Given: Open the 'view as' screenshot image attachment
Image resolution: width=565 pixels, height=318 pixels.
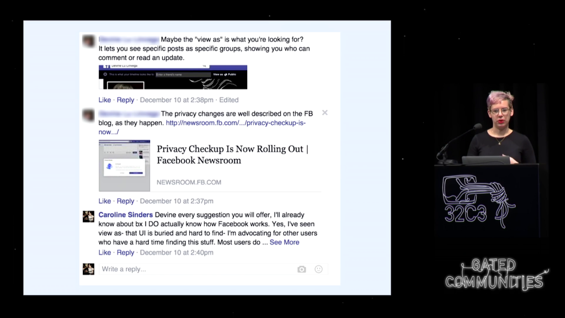Looking at the screenshot, I should point(173,77).
